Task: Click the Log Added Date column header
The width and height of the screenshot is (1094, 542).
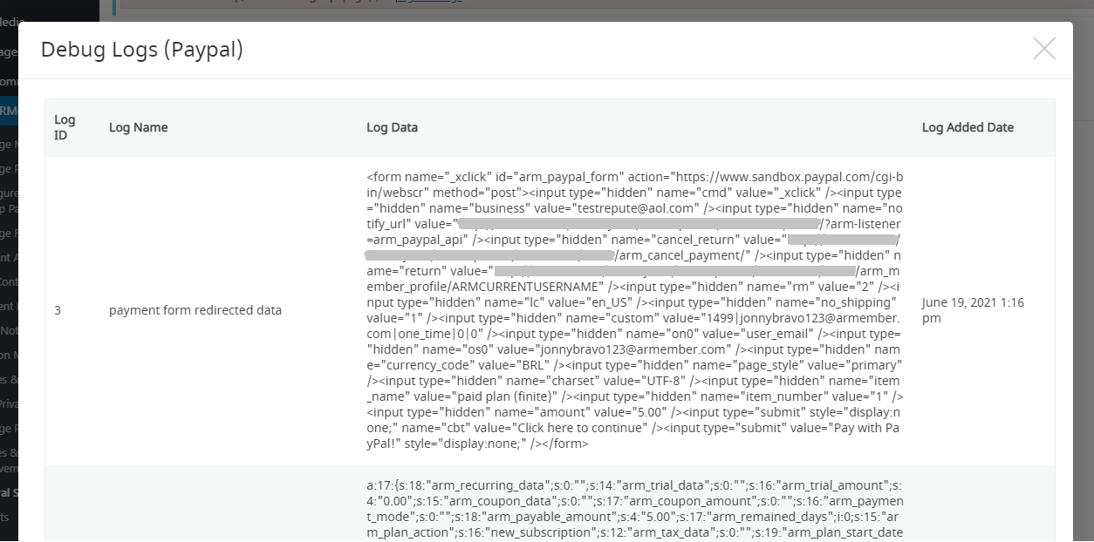Action: point(968,127)
